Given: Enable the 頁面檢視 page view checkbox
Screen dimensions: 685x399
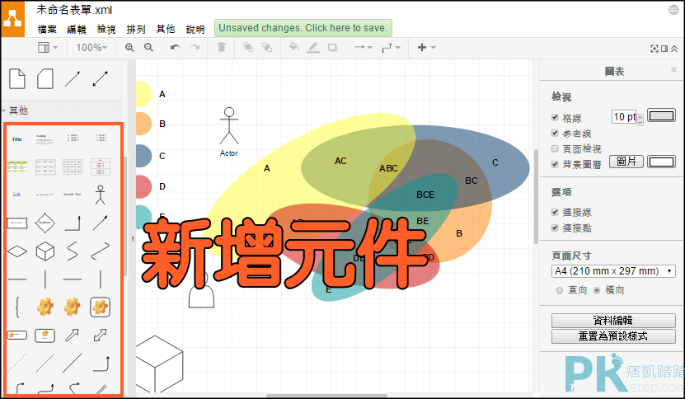Looking at the screenshot, I should (x=555, y=148).
